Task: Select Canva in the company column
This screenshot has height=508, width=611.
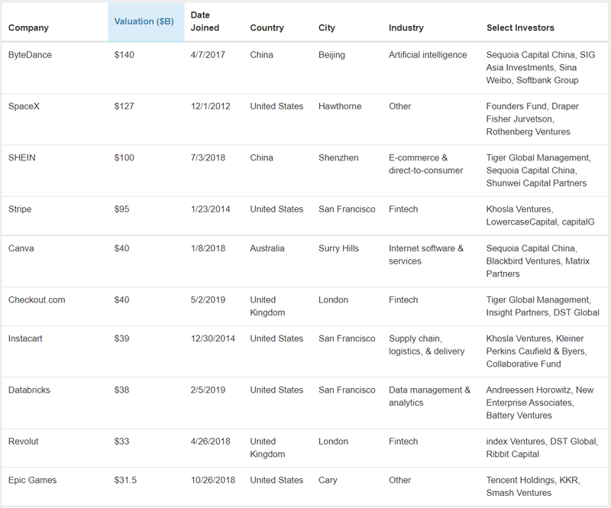Action: [20, 248]
